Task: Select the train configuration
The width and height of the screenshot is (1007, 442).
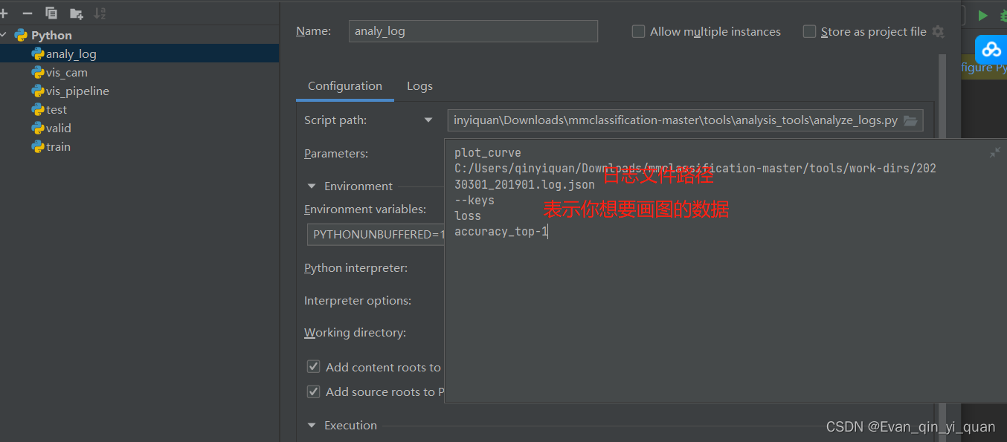Action: pyautogui.click(x=57, y=146)
